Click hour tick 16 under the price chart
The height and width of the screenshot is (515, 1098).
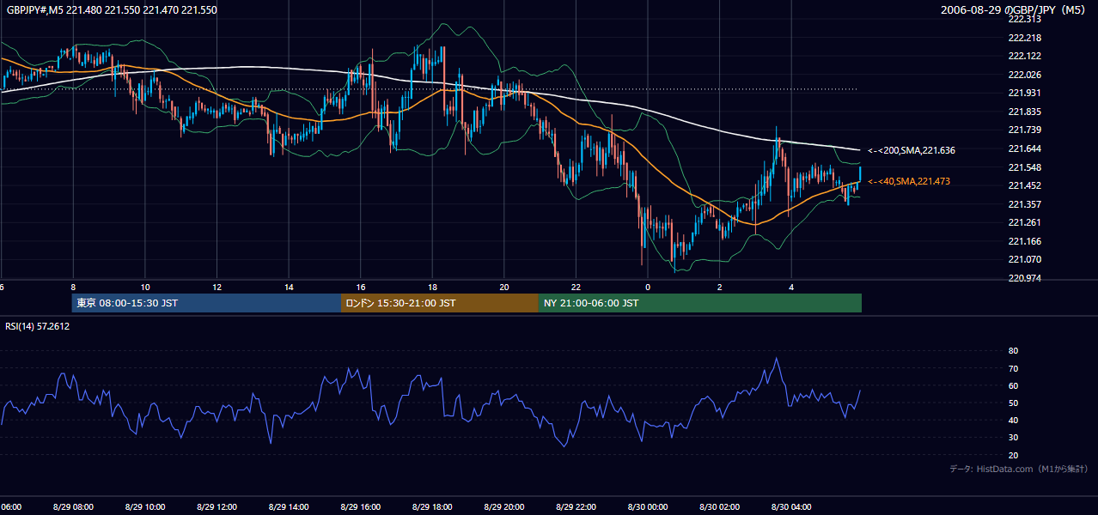[361, 288]
